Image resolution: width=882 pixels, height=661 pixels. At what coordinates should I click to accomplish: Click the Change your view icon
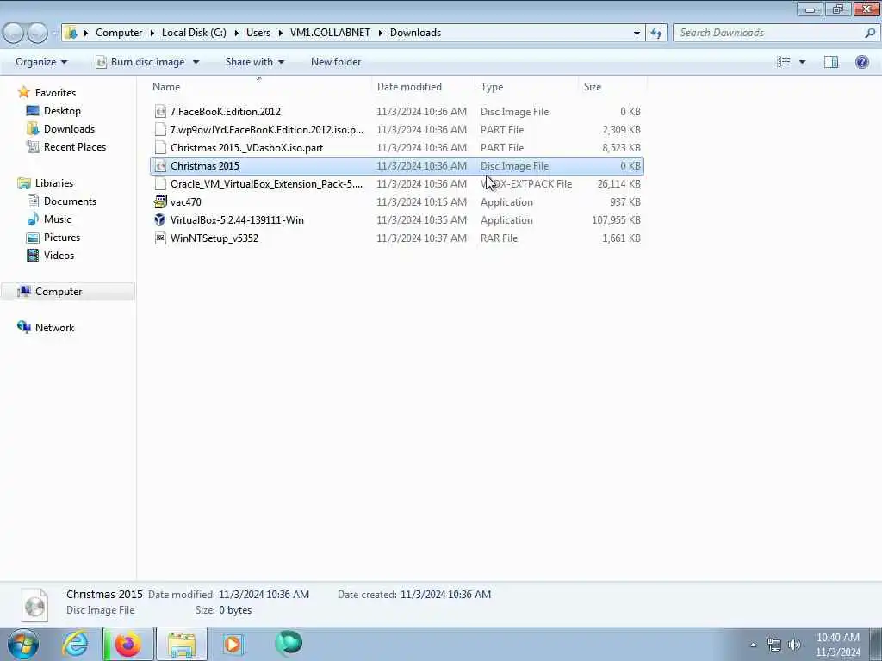(784, 62)
